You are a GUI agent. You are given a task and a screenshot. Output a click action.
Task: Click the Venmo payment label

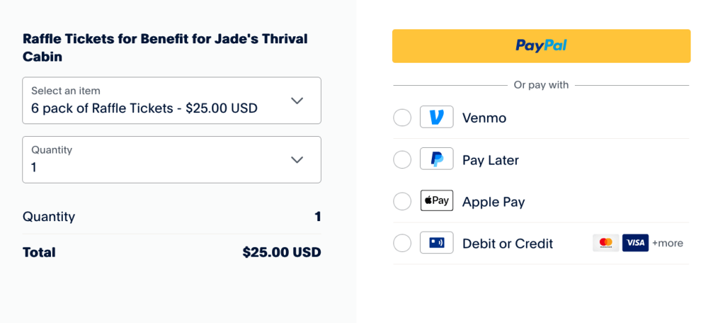[x=484, y=118]
